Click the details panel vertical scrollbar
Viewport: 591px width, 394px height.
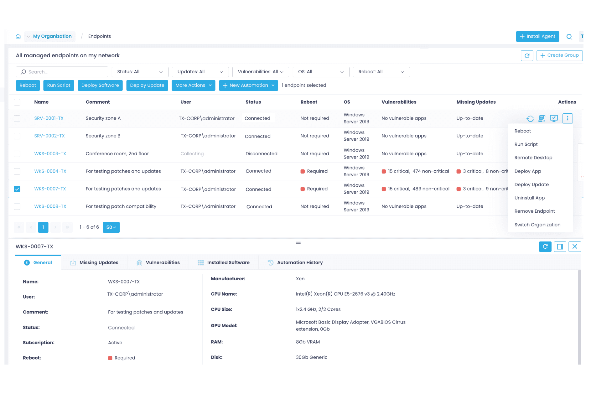pos(579,316)
